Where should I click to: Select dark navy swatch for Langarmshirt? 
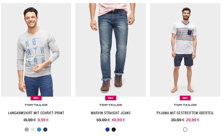click(x=45, y=130)
